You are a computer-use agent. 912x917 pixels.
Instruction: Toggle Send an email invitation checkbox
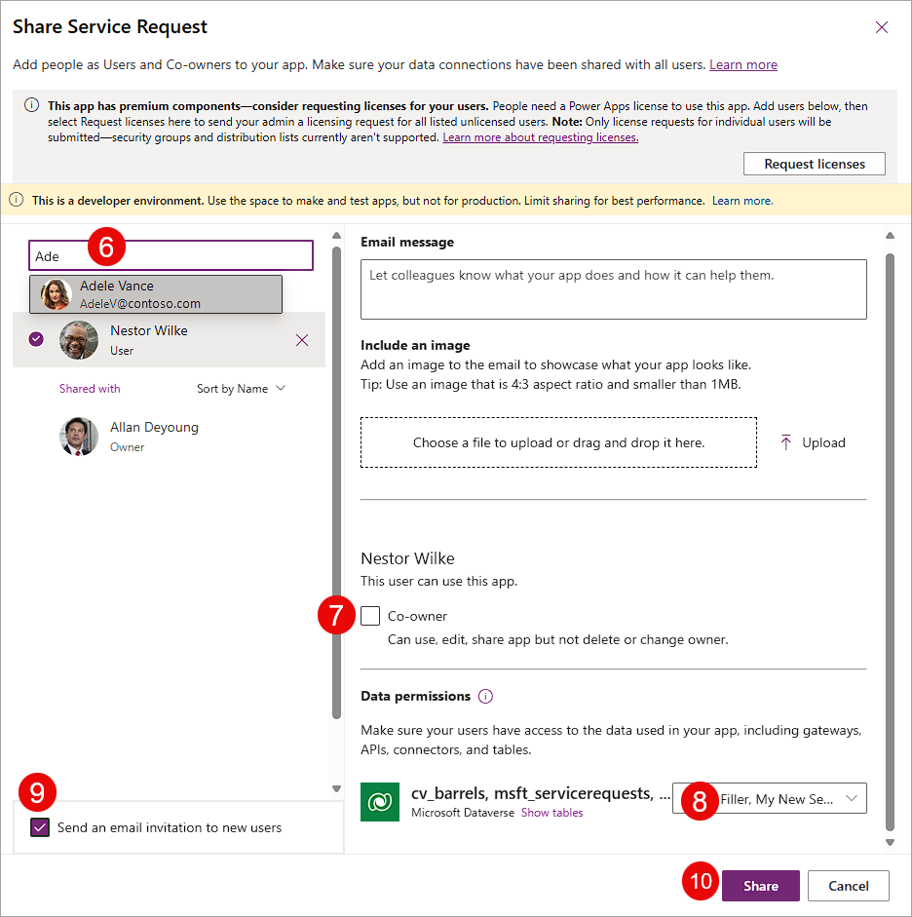(40, 827)
